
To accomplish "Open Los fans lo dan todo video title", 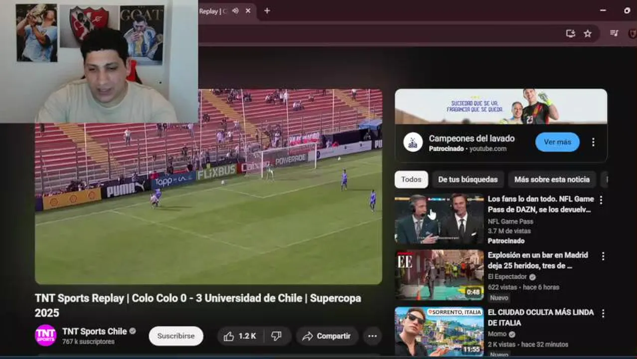I will (x=541, y=204).
